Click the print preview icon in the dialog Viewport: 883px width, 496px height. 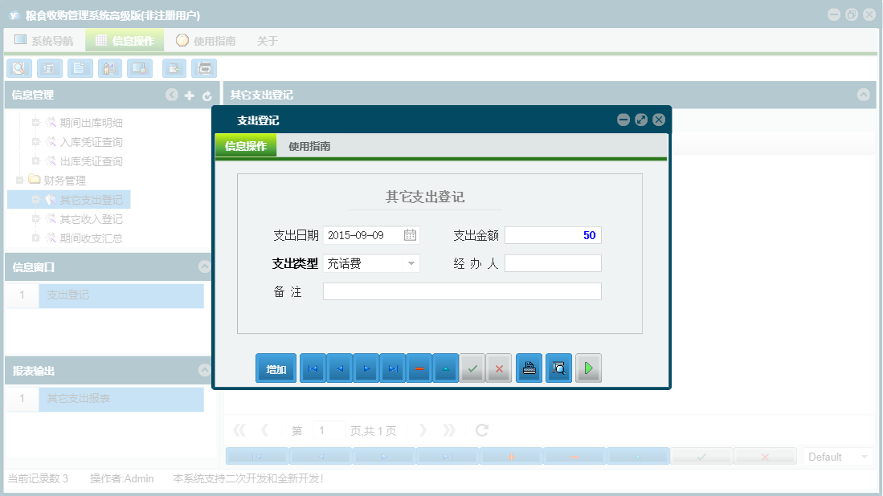click(558, 368)
